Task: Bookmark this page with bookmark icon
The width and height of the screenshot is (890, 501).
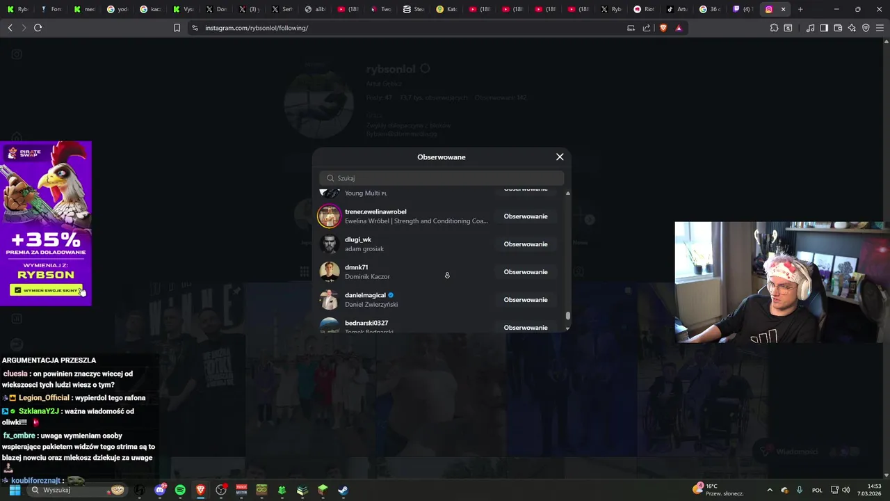Action: tap(177, 28)
